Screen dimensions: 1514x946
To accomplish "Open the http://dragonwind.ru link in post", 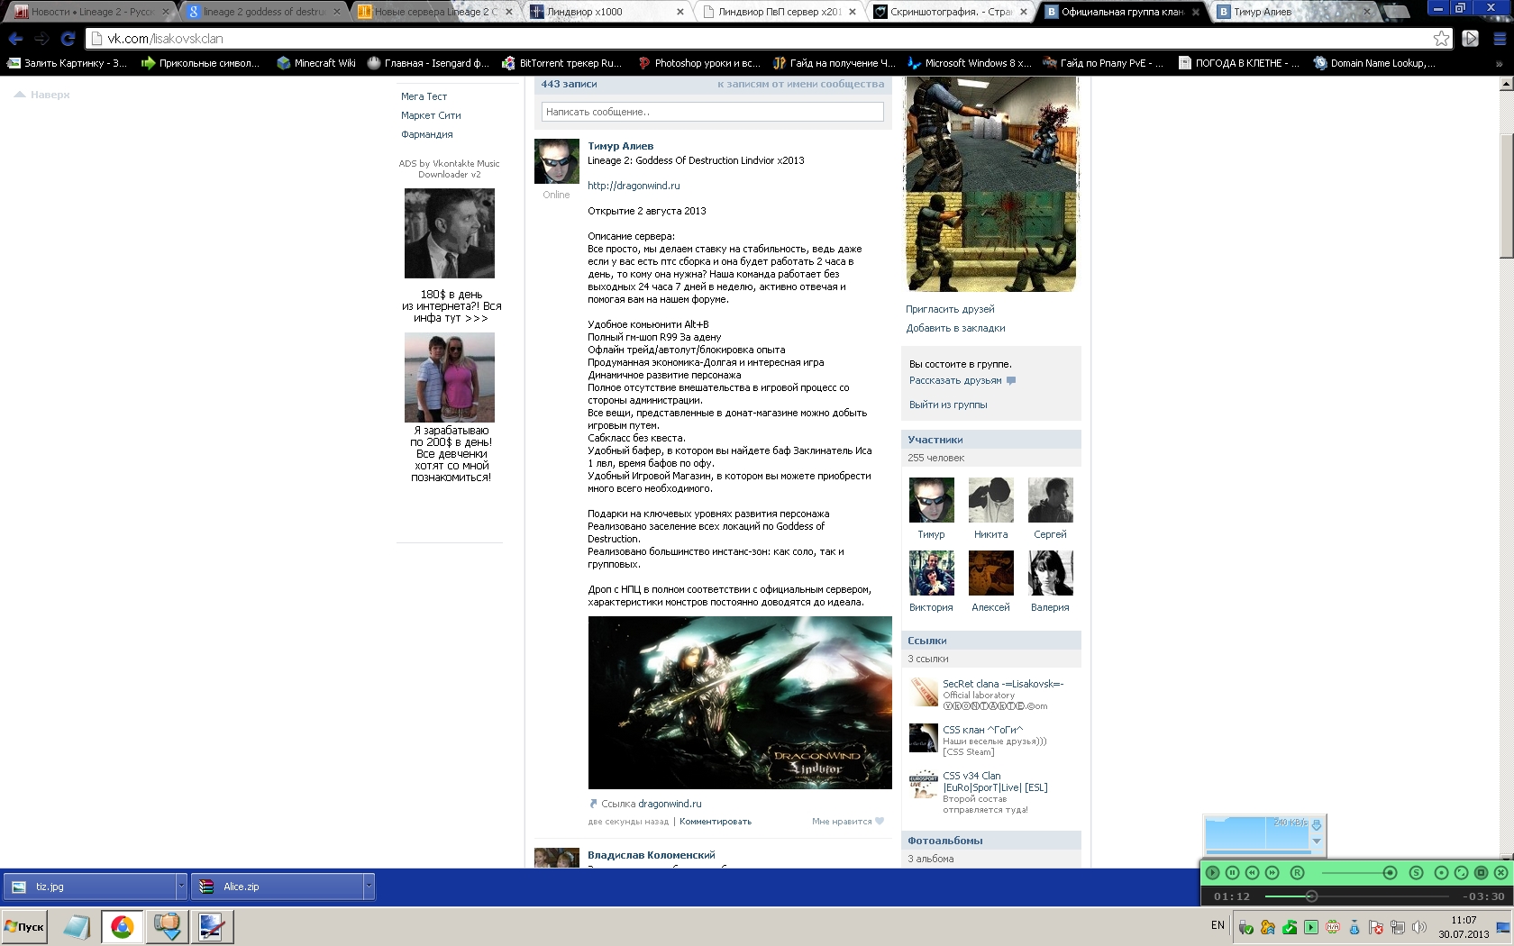I will 634,186.
